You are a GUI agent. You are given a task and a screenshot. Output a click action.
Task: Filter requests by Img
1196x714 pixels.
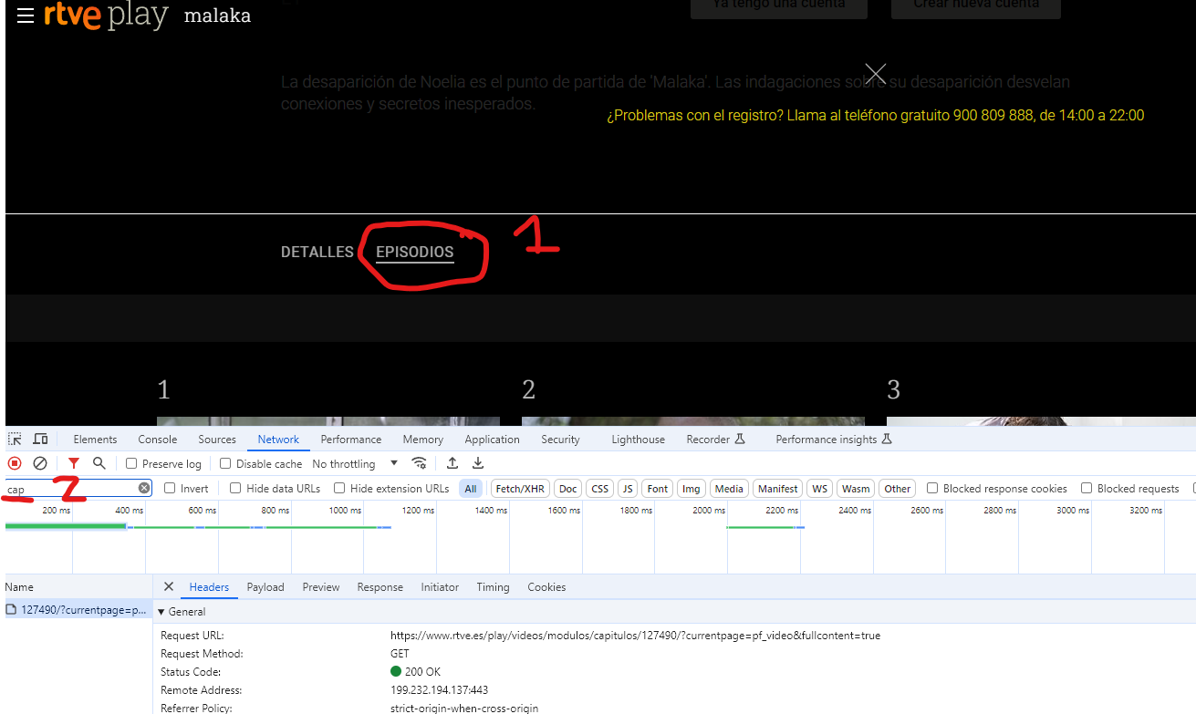[692, 489]
